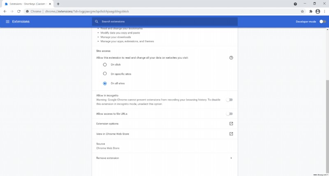Go back with browser back arrow

click(x=5, y=11)
